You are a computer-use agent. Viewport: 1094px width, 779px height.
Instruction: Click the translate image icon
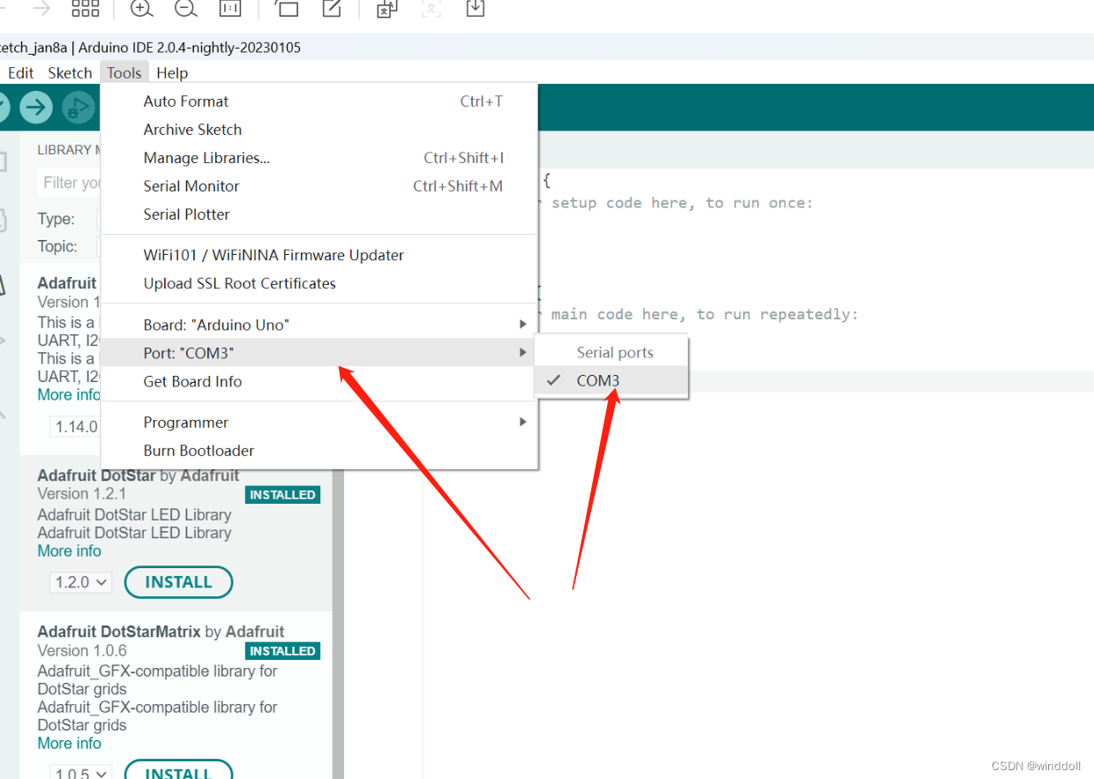pos(386,9)
